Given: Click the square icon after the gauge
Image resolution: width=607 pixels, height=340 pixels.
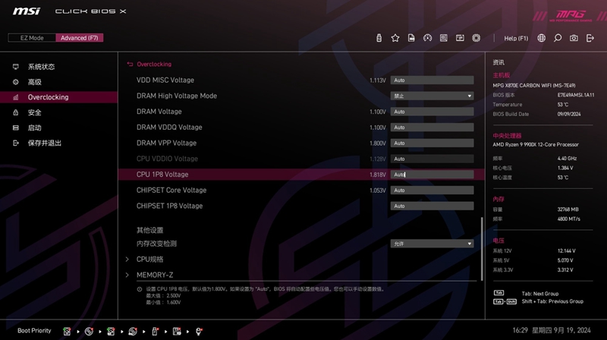Looking at the screenshot, I should coord(444,38).
